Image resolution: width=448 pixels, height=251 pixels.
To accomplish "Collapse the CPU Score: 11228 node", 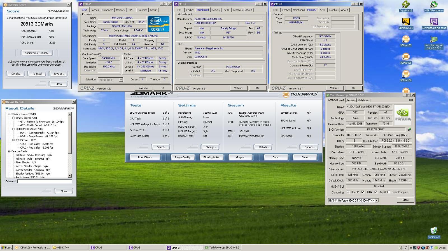I will [x=13, y=140].
